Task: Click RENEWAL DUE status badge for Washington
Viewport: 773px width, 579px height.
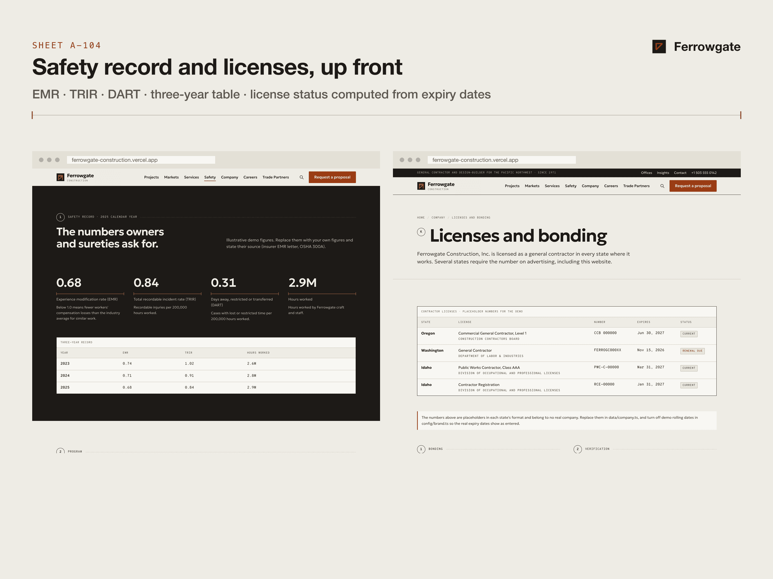Action: point(692,351)
